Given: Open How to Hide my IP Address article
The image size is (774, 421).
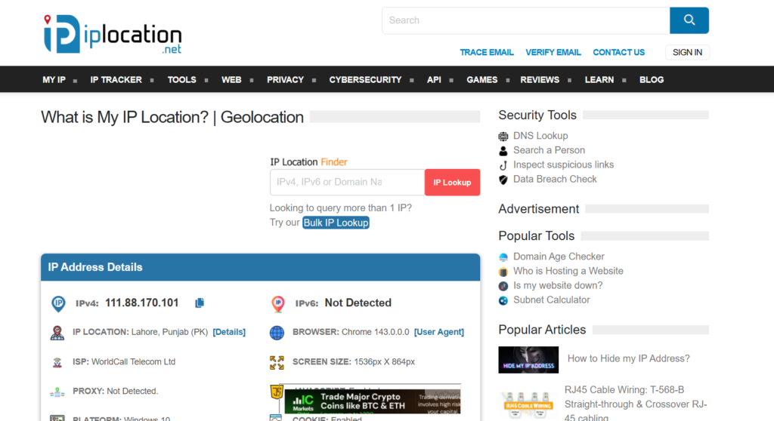Looking at the screenshot, I should [x=628, y=359].
